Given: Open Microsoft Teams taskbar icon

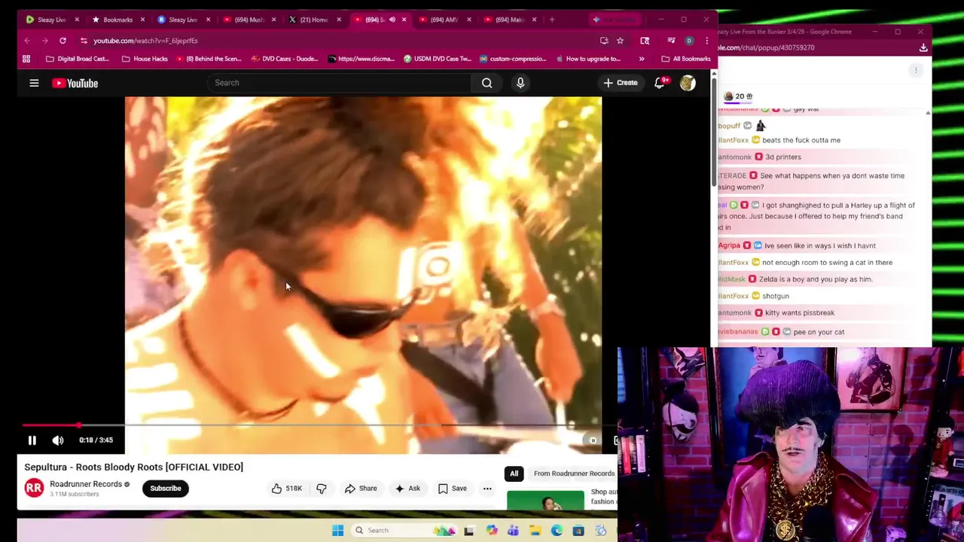Looking at the screenshot, I should coord(513,531).
